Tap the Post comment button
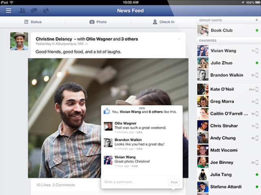261x195 pixels. pyautogui.click(x=174, y=182)
